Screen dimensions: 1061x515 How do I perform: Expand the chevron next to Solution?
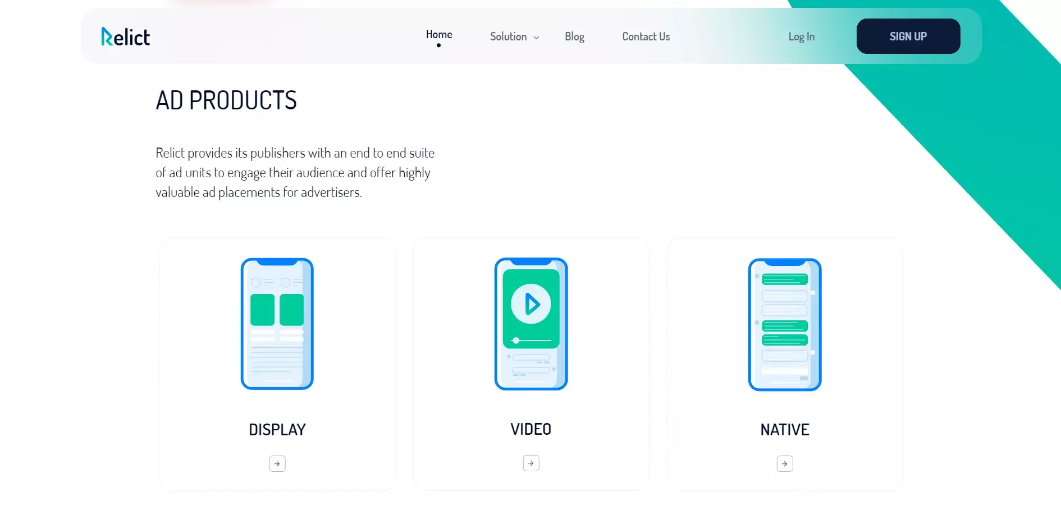[x=537, y=38]
